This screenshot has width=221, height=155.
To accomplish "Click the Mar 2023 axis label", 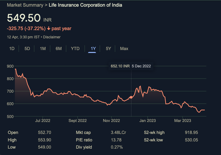I will [182, 121].
